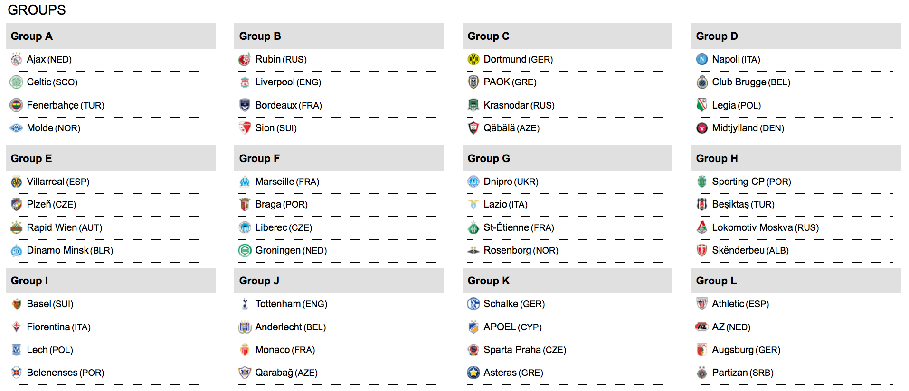909x391 pixels.
Task: Click the Dortmund club badge
Action: pyautogui.click(x=473, y=59)
